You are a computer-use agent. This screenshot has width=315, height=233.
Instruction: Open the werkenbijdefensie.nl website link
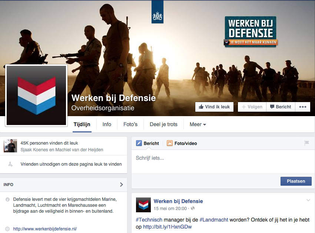pos(45,229)
